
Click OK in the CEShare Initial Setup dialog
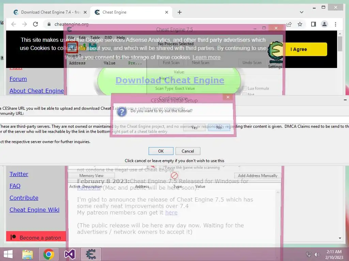(161, 151)
